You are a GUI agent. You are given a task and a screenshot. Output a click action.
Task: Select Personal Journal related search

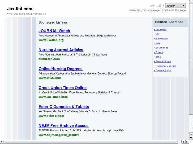click(x=165, y=66)
